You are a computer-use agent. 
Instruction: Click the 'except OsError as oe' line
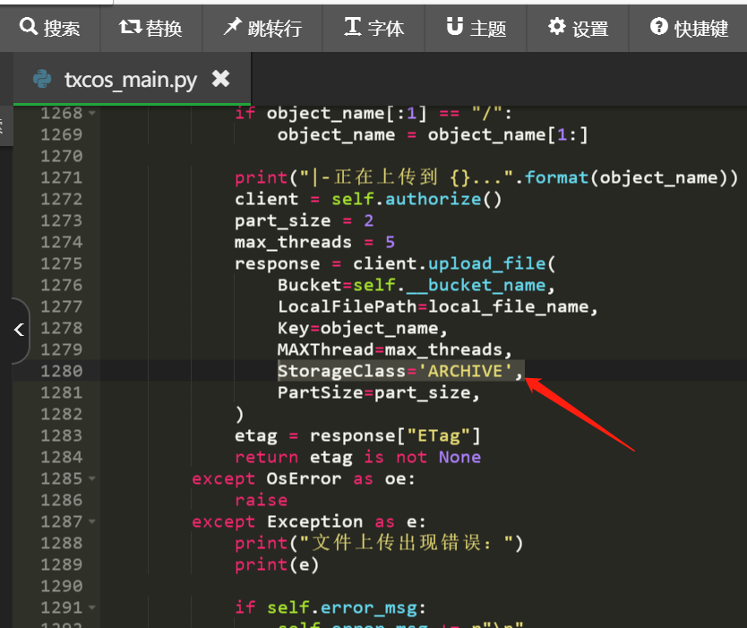click(304, 478)
